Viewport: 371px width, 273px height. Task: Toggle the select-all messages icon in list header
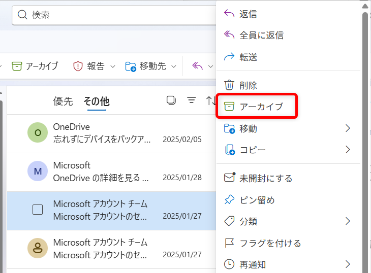[x=171, y=100]
